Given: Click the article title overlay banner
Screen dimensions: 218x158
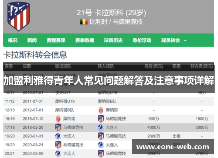Looking at the screenshot, I should [109, 80].
